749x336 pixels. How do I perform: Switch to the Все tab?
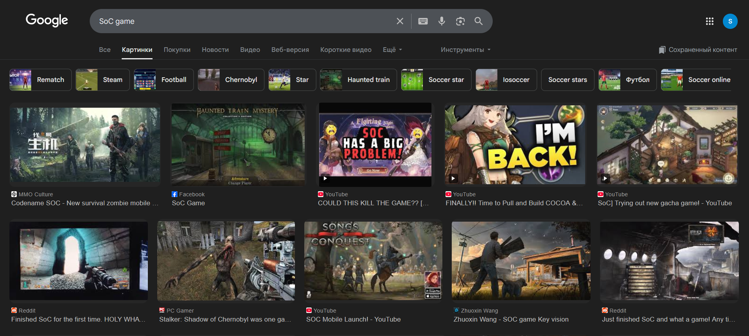(x=105, y=50)
